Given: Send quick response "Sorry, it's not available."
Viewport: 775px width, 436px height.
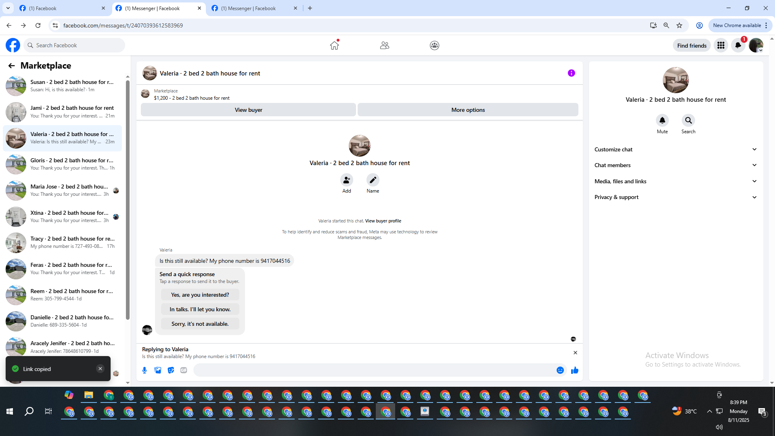Looking at the screenshot, I should tap(200, 324).
